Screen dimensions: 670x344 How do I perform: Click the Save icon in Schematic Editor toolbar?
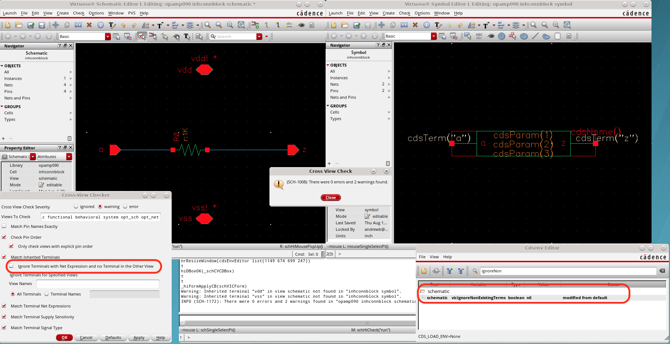(x=42, y=25)
